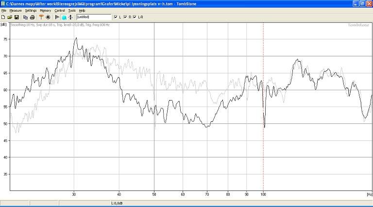Open the Measure menu

(x=16, y=10)
